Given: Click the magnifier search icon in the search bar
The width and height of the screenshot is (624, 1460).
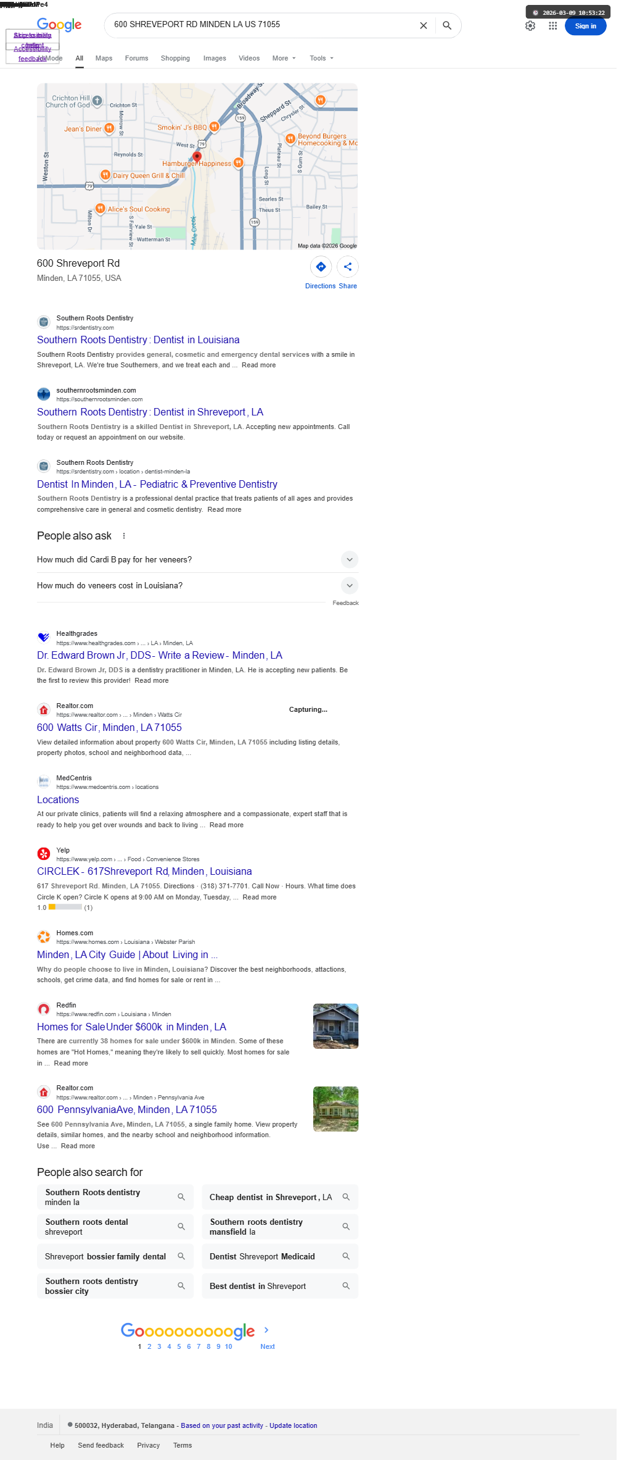Looking at the screenshot, I should (x=447, y=25).
